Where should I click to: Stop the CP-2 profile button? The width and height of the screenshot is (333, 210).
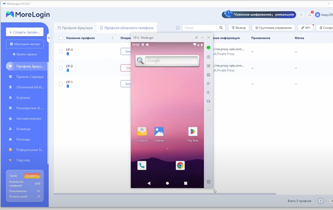click(x=126, y=68)
